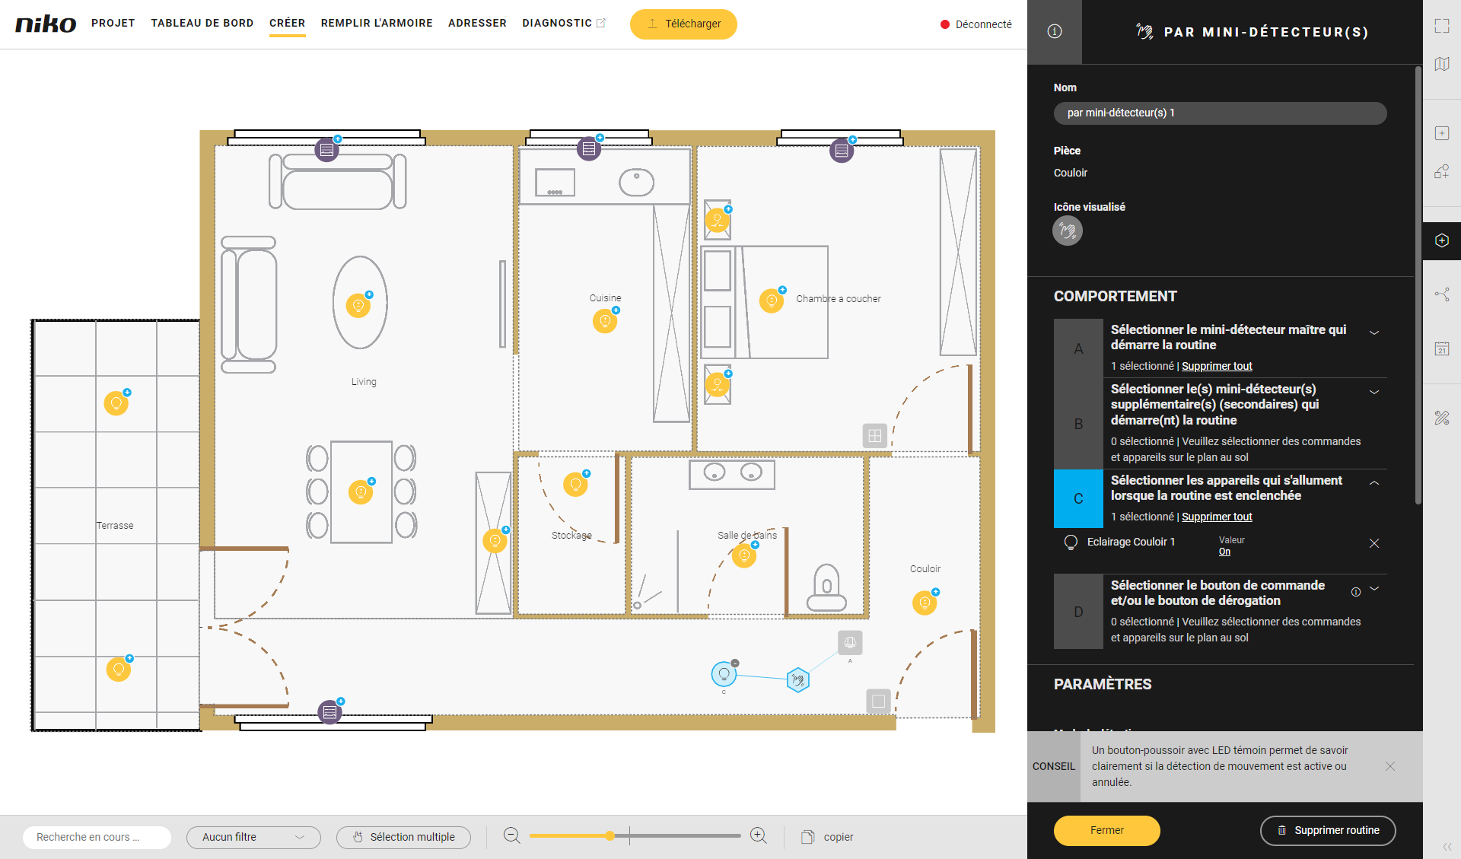Select the lower Terrasse light icon
This screenshot has height=859, width=1461.
click(x=119, y=669)
